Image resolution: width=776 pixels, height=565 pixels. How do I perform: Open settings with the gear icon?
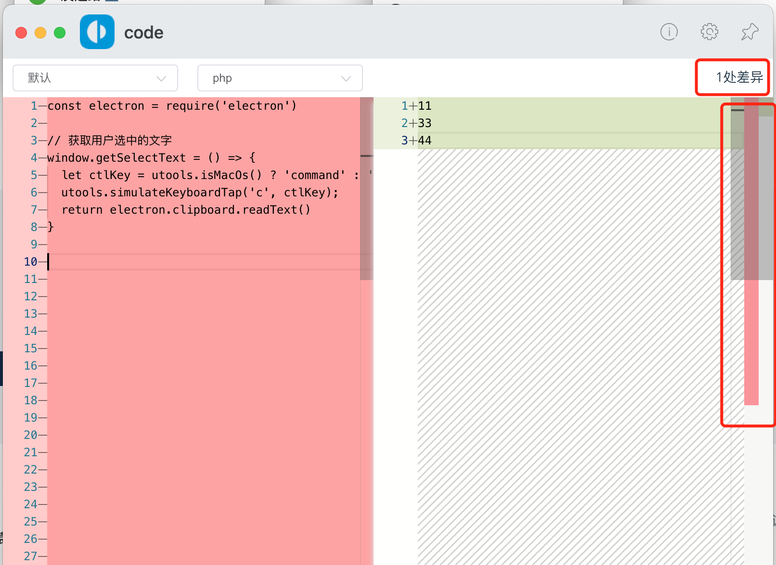click(709, 32)
